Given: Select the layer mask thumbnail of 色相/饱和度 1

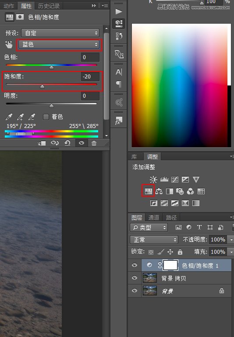Looking at the screenshot, I should point(170,265).
